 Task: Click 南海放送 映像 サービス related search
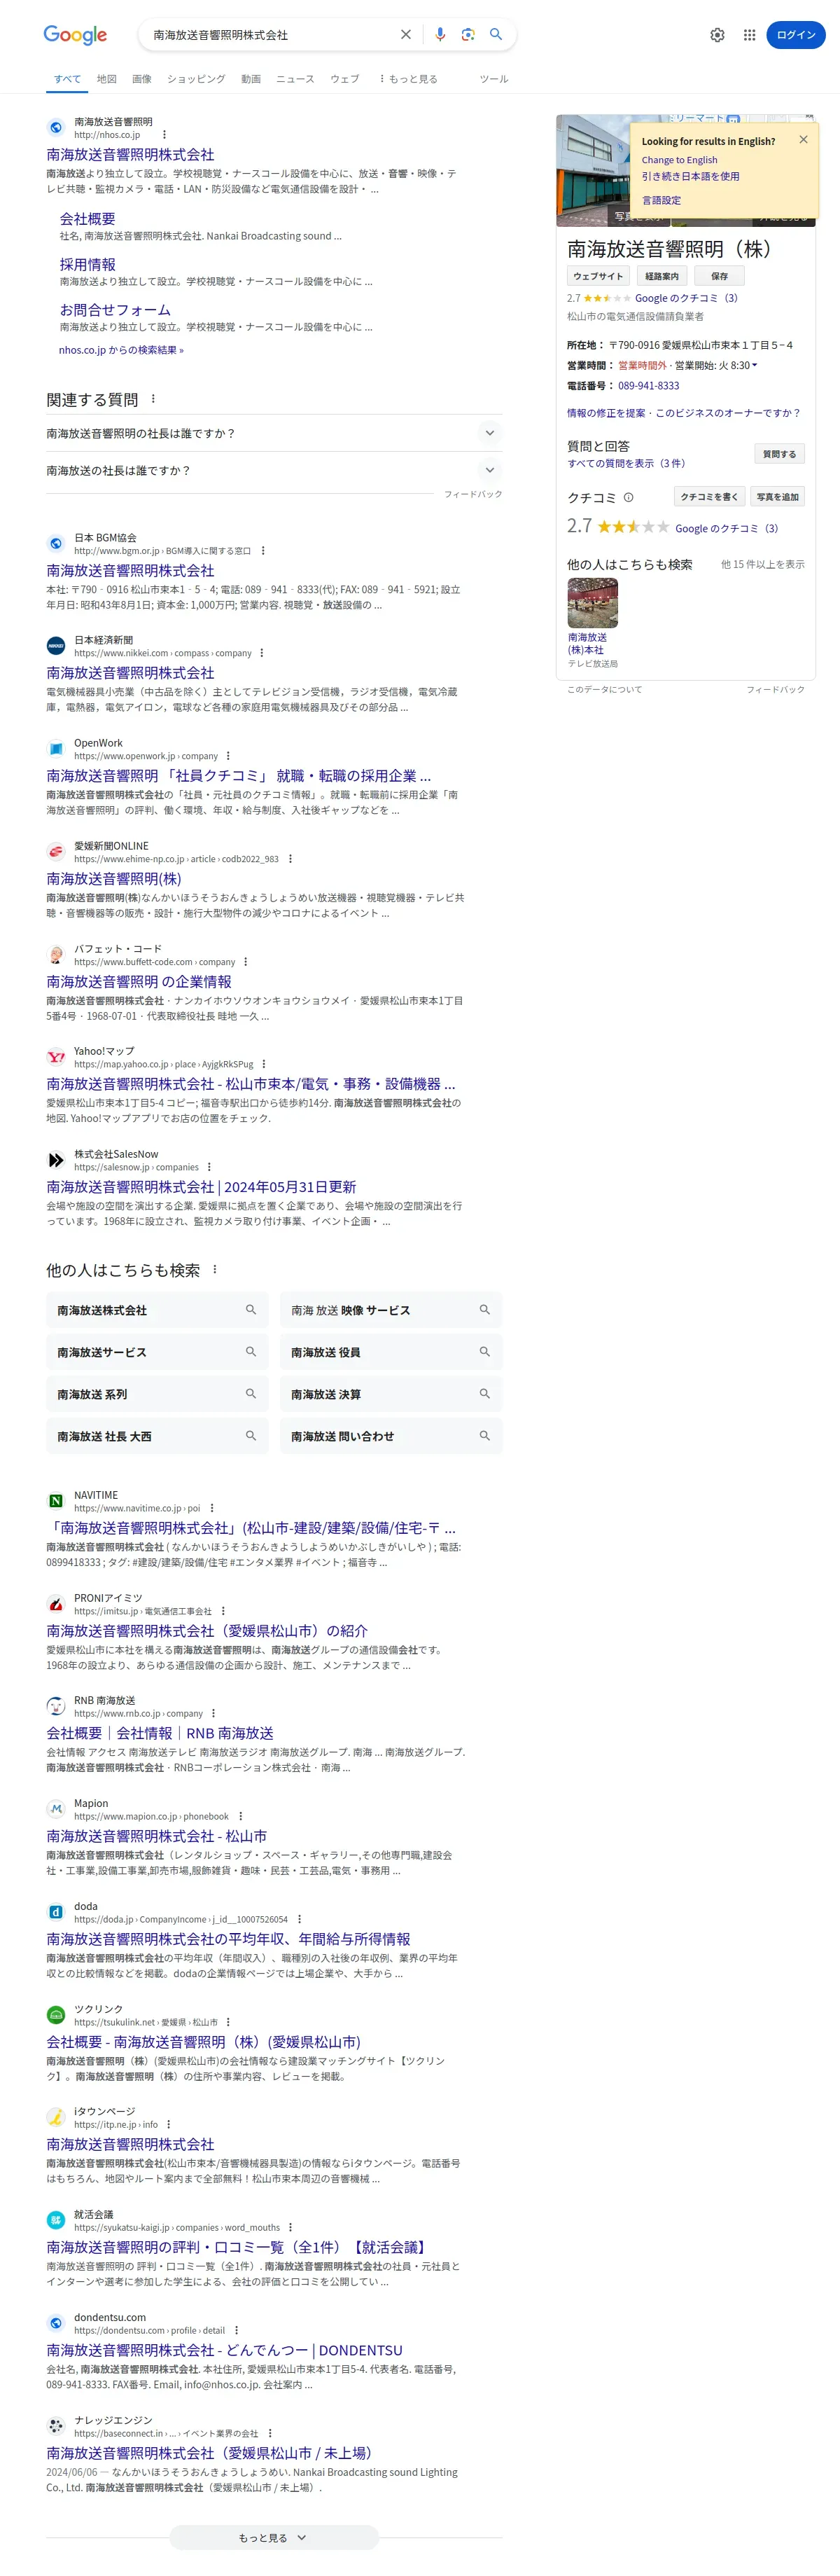click(x=391, y=1310)
